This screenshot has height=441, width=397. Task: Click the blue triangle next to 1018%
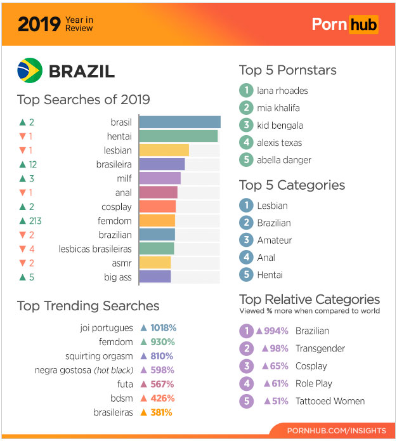[144, 327]
